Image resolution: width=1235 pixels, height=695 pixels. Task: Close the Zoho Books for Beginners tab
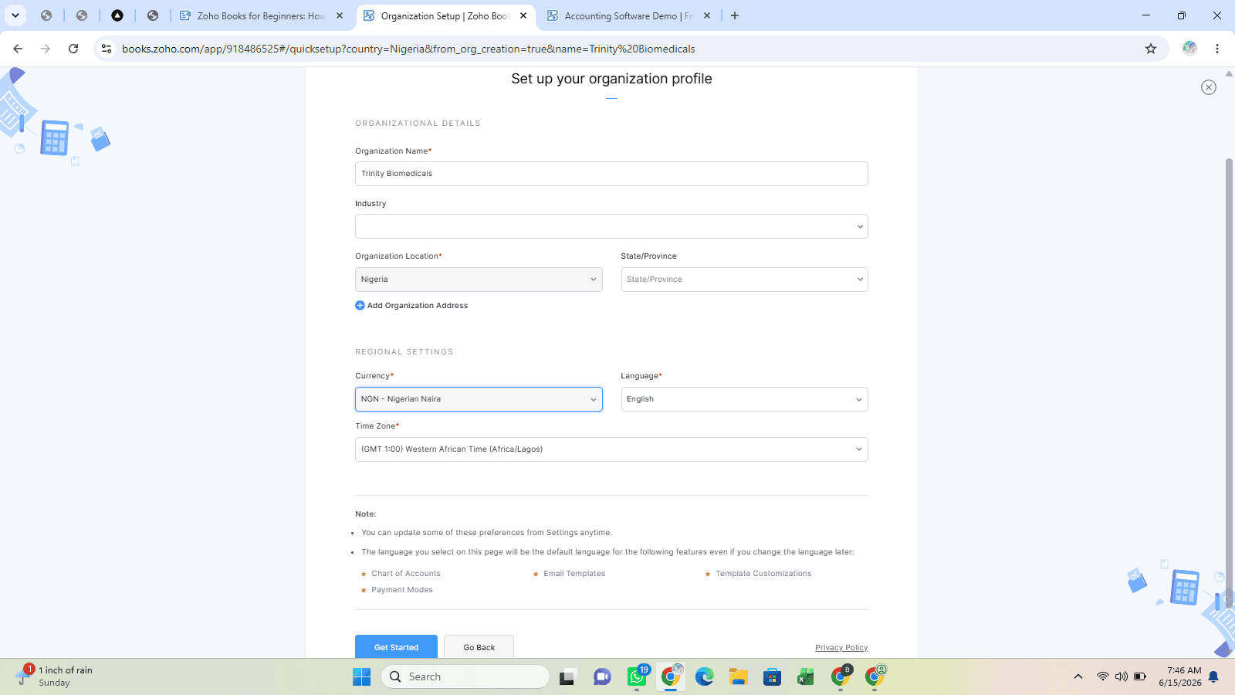coord(340,15)
